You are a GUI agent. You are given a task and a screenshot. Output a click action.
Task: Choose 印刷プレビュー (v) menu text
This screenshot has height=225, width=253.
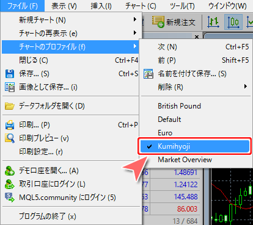[44, 138]
